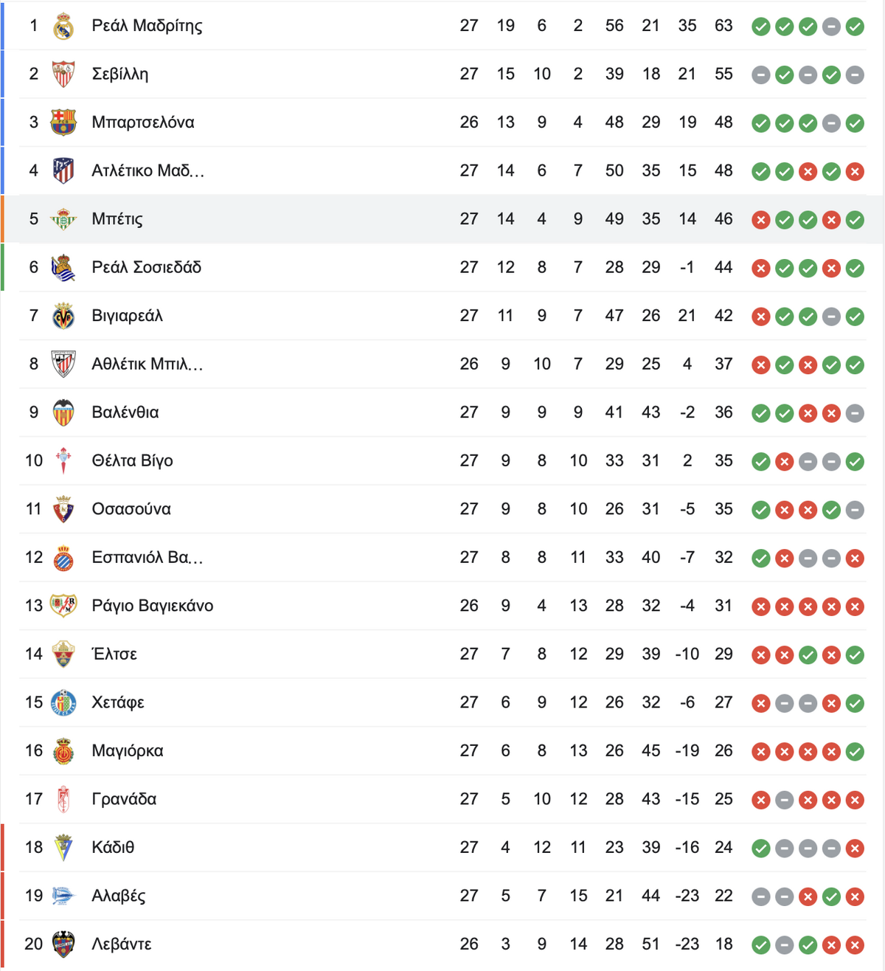Viewport: 885px width, 971px height.
Task: Click the Barcelona club crest icon
Action: pyautogui.click(x=63, y=122)
